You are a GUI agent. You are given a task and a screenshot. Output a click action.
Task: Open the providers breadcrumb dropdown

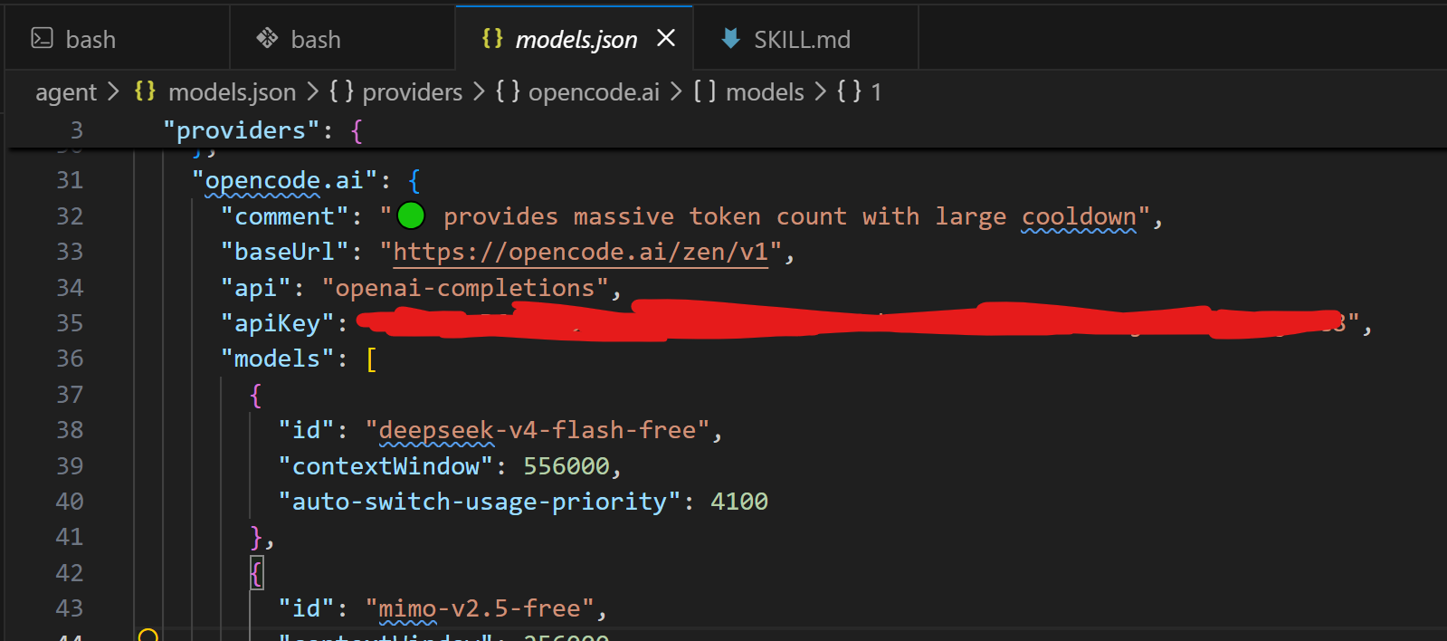click(x=395, y=92)
